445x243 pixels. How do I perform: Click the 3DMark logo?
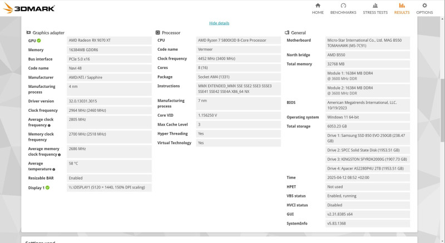pyautogui.click(x=29, y=8)
